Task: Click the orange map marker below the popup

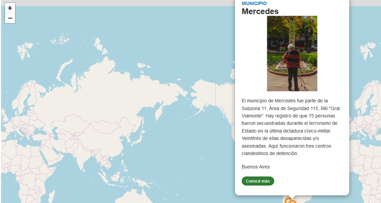Action: tap(288, 201)
